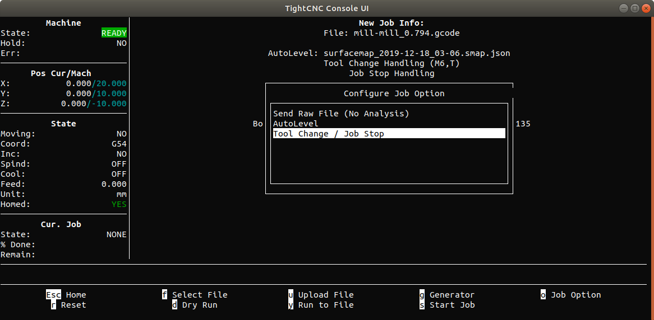654x320 pixels.
Task: Click Z machine position -10.000
Action: (x=108, y=103)
